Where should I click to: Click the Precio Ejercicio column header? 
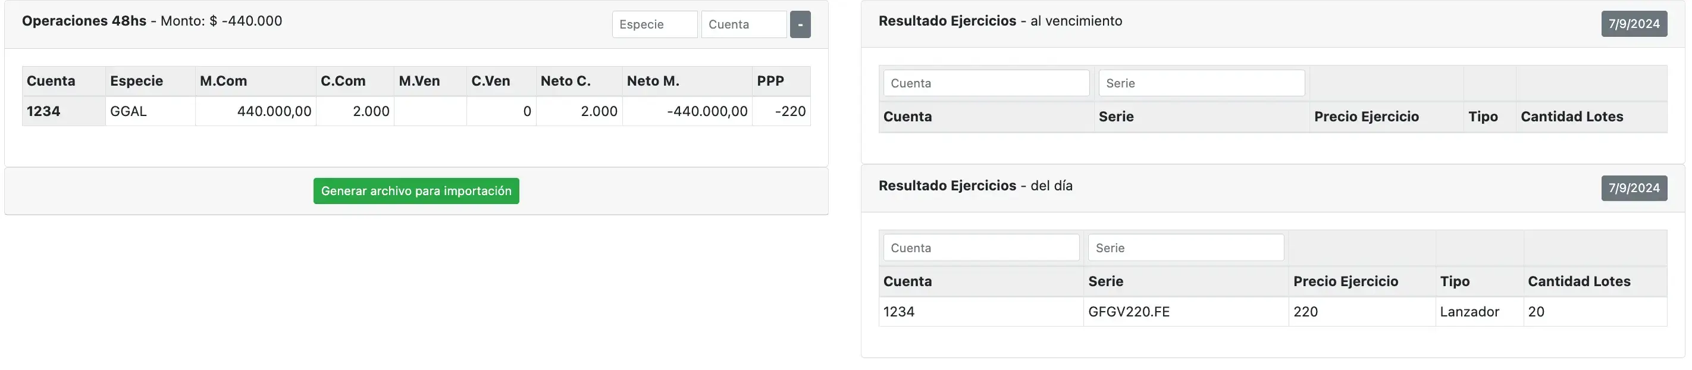click(1346, 281)
